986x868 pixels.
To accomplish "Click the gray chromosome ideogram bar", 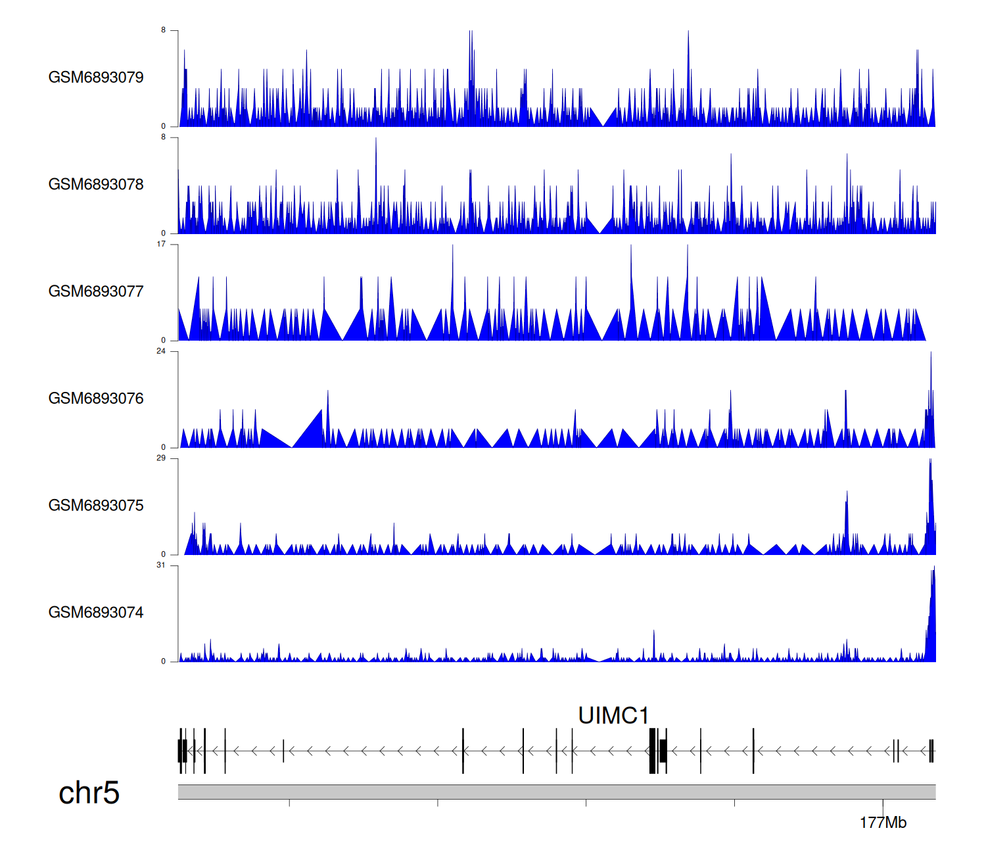I will pos(556,792).
